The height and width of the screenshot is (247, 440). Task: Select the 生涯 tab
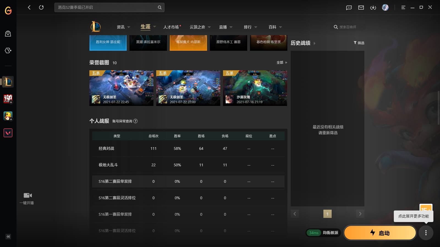pos(145,27)
